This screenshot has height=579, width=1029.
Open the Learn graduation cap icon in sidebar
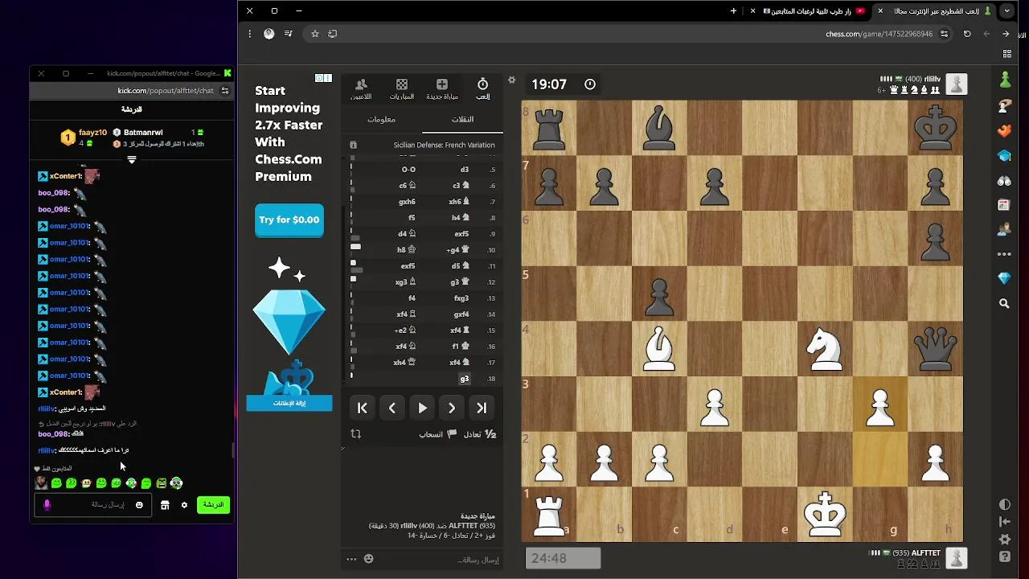click(1005, 155)
